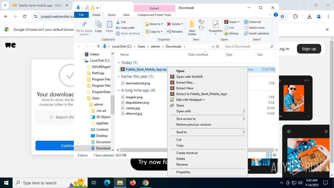
Task: Open the Move to dropdown
Action: (154, 24)
